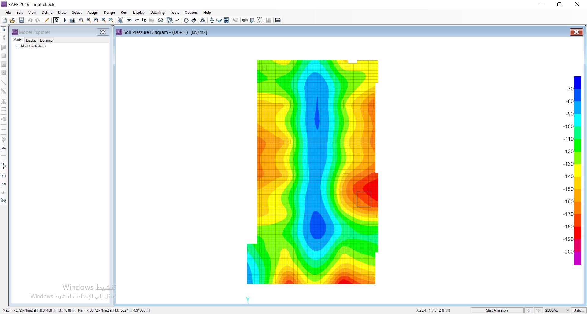Click the '<<' previous step button
Image resolution: width=587 pixels, height=314 pixels.
(529, 310)
